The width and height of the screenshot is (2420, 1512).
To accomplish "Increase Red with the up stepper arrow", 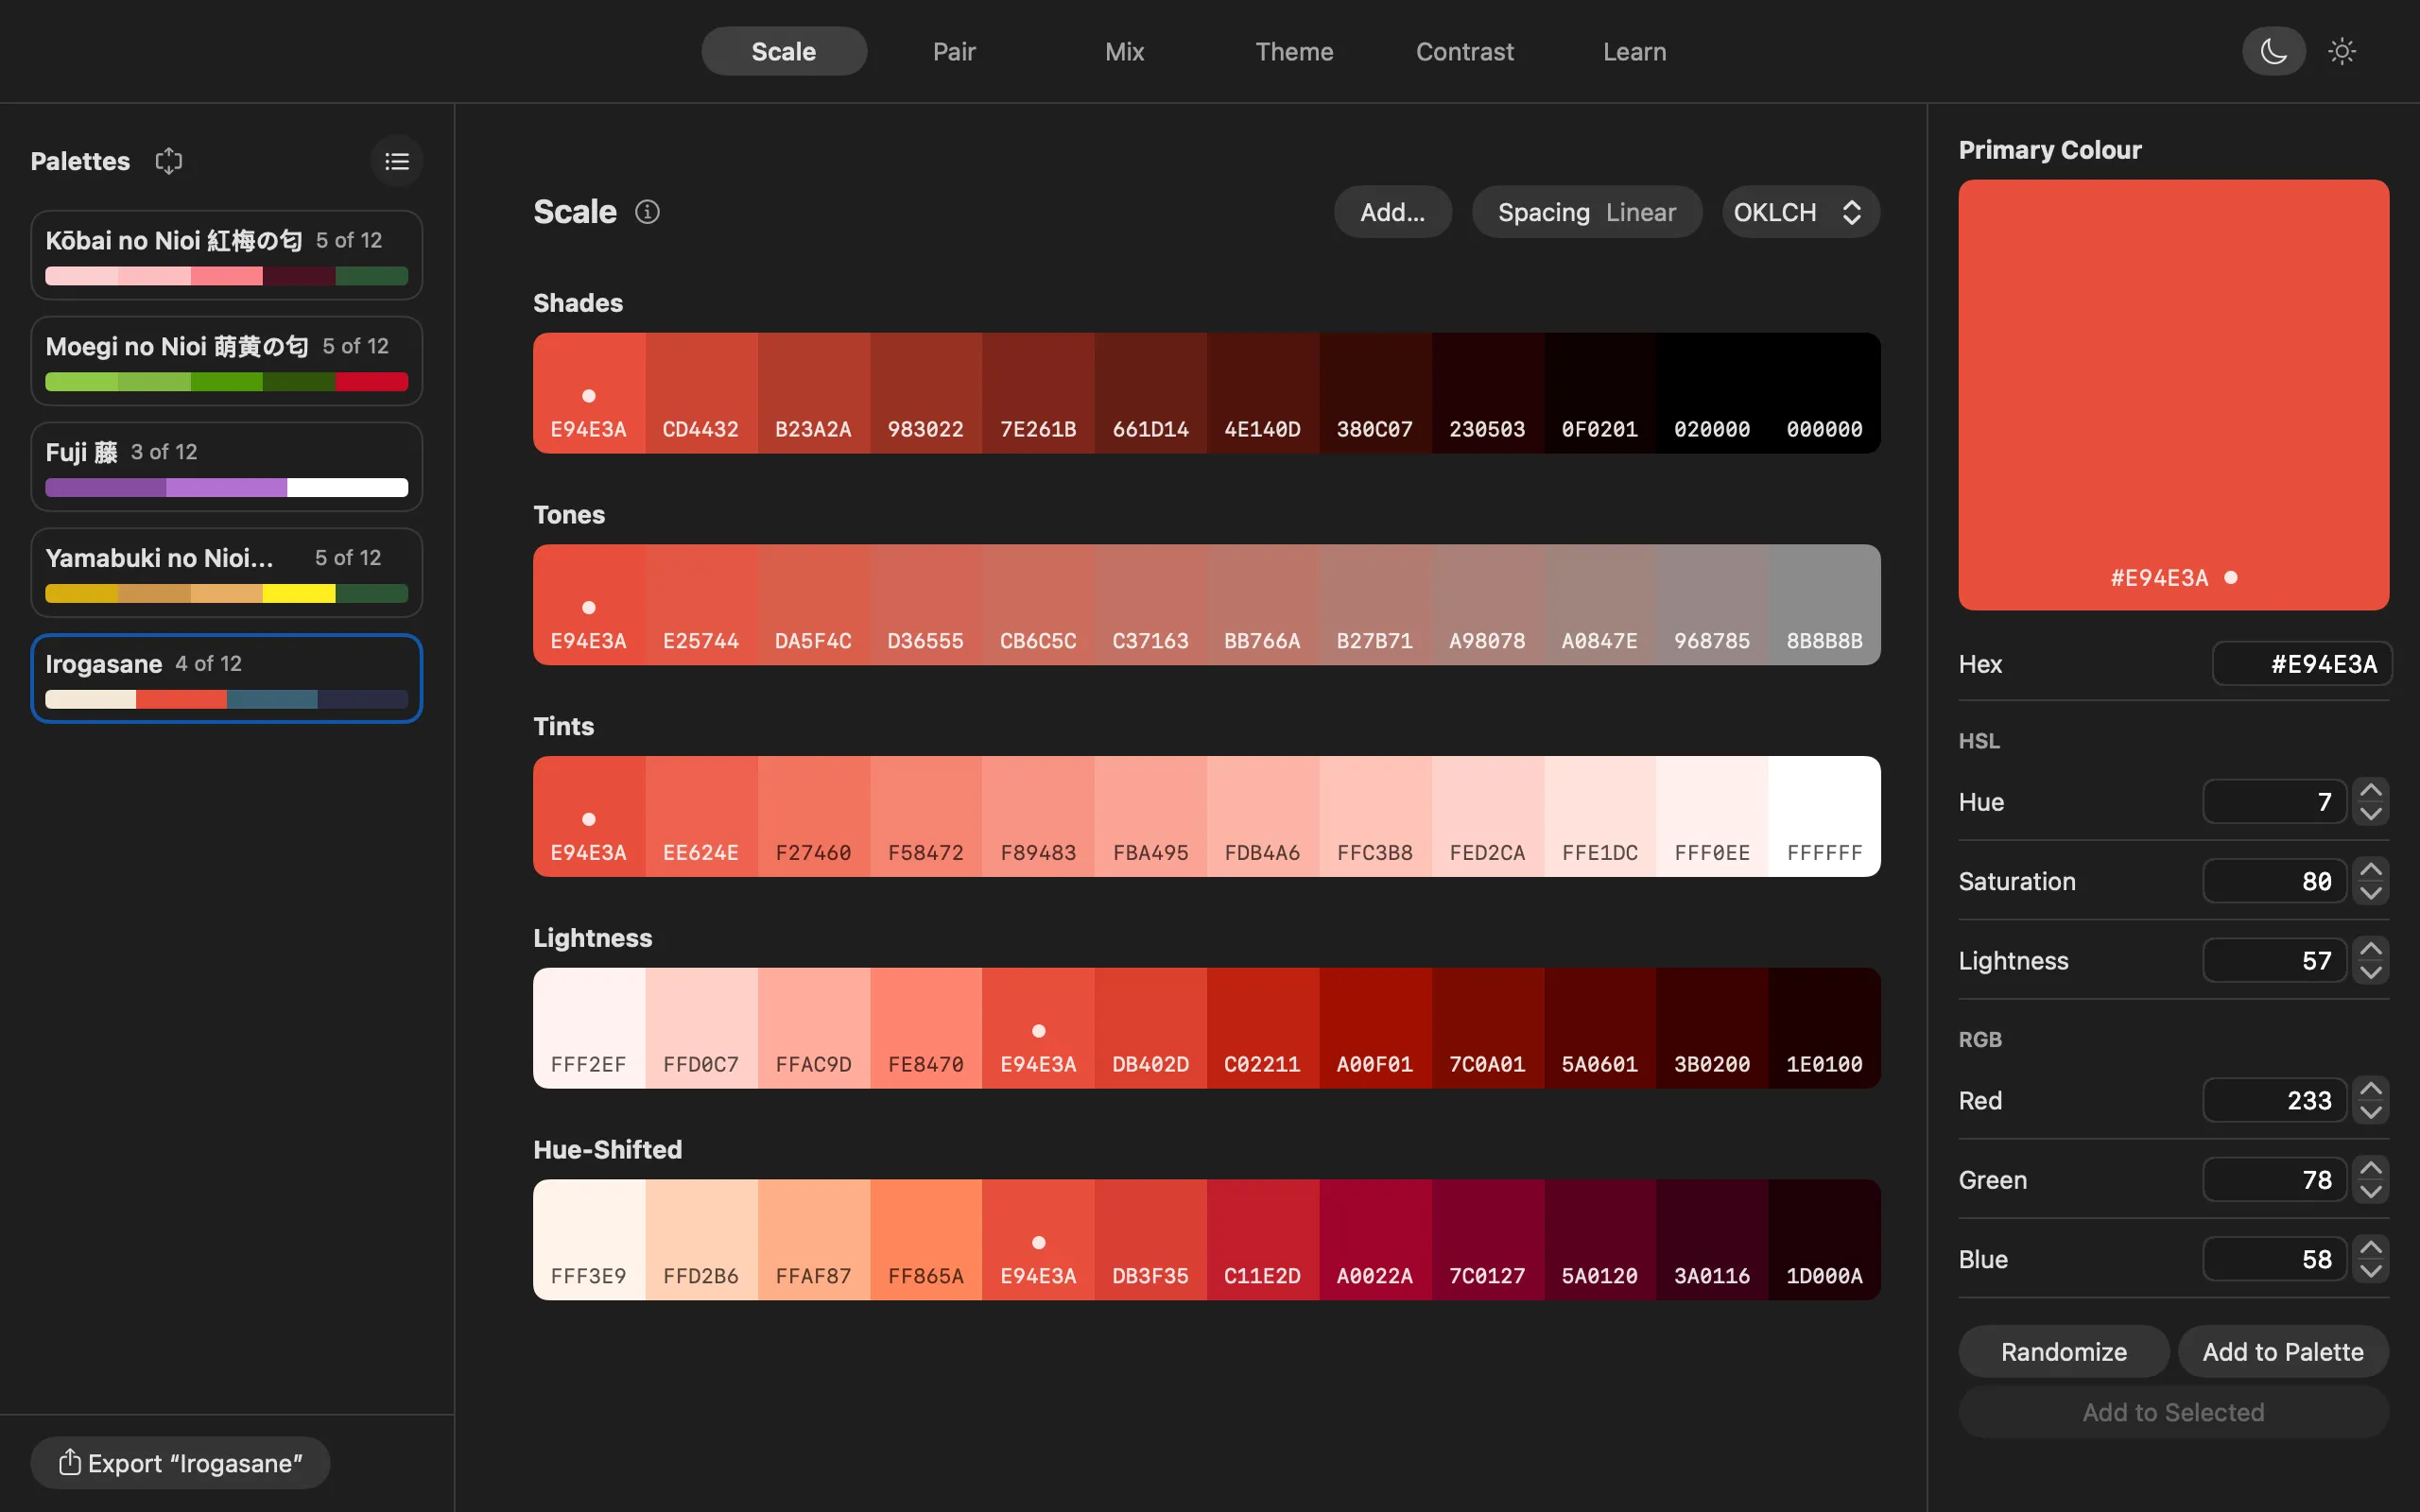I will point(2371,1088).
